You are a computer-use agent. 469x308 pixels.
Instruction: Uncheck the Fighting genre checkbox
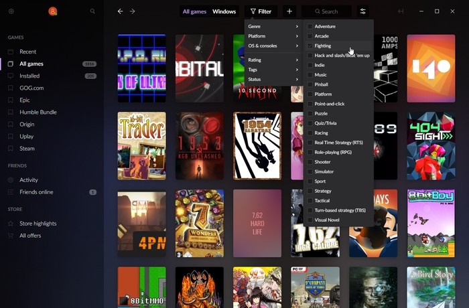click(310, 46)
